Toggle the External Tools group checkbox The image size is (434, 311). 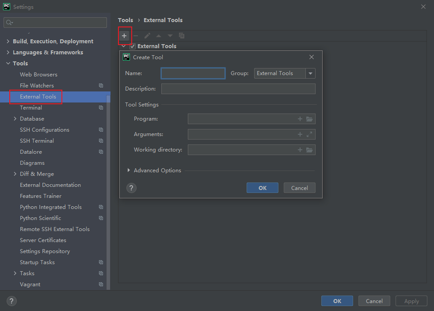132,46
